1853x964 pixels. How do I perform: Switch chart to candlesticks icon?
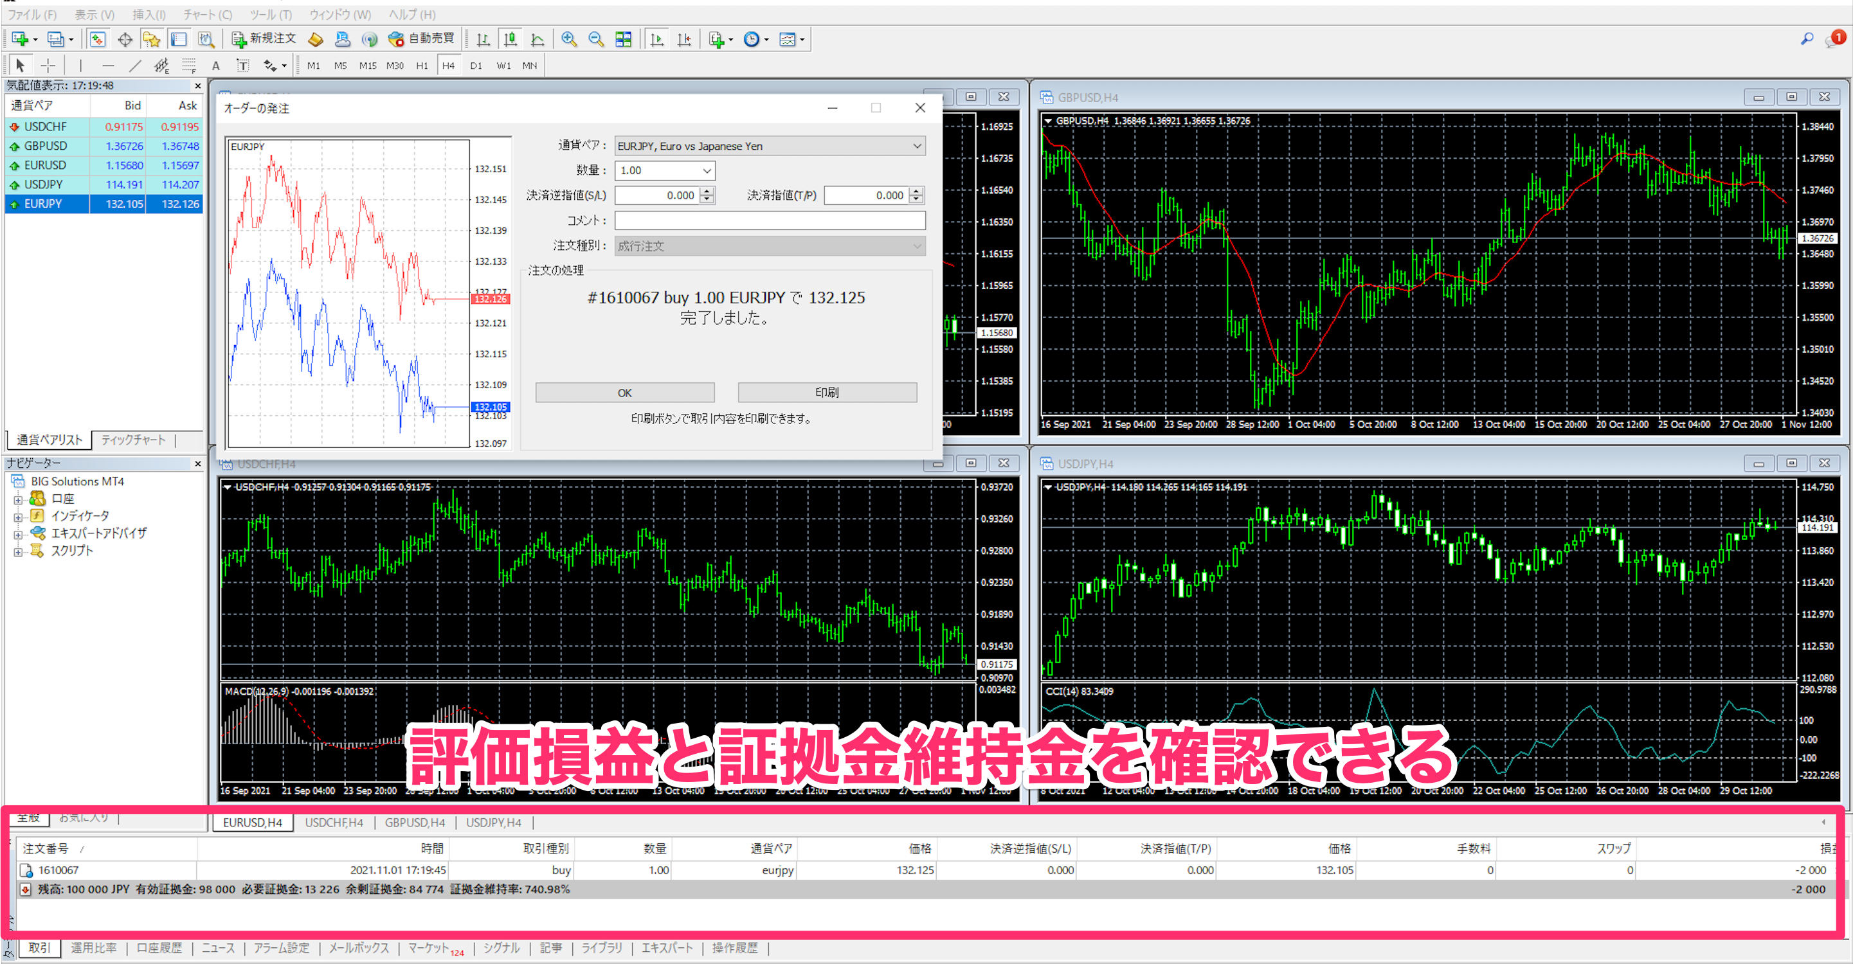[511, 39]
